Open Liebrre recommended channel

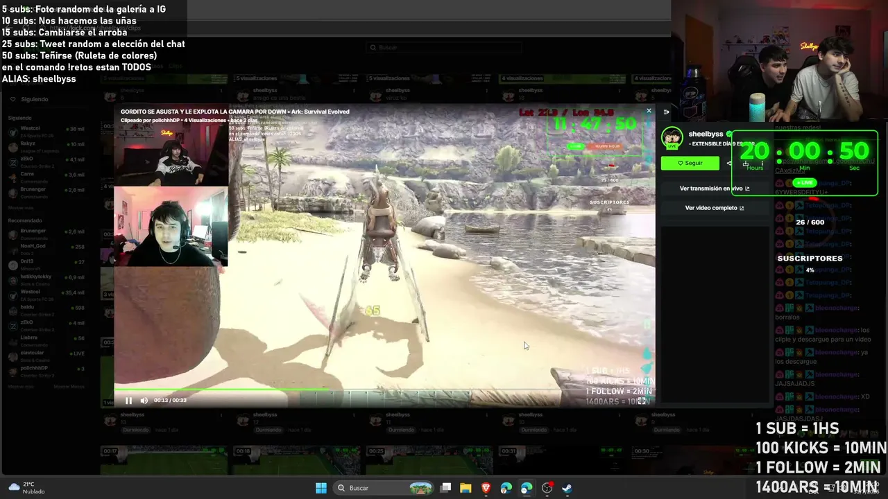click(x=46, y=340)
